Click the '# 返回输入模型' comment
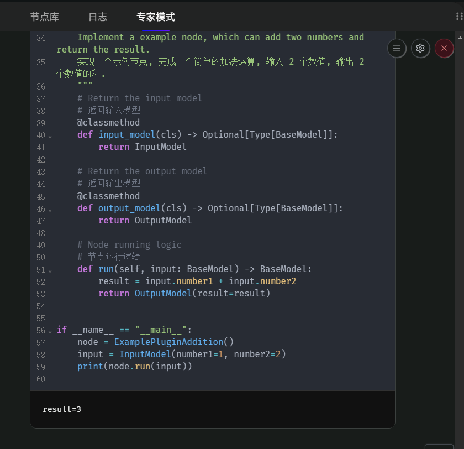The image size is (464, 449). tap(109, 110)
